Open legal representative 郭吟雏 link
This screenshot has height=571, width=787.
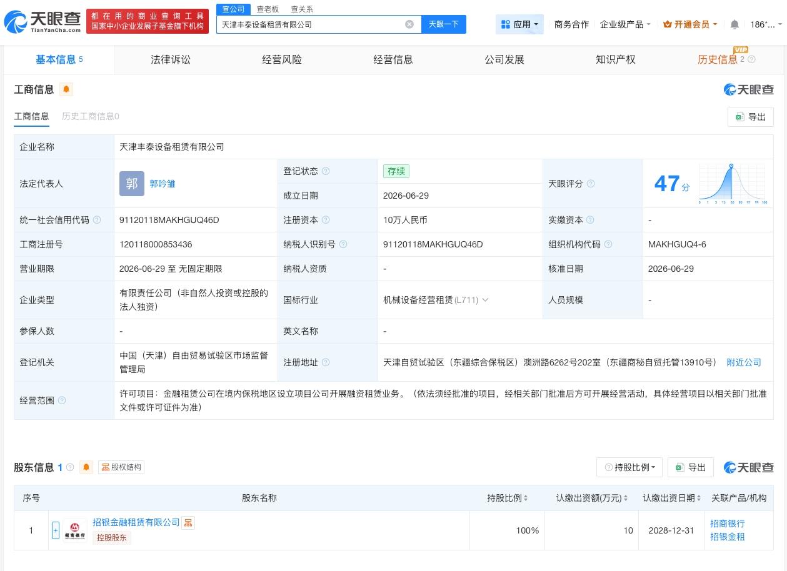163,184
